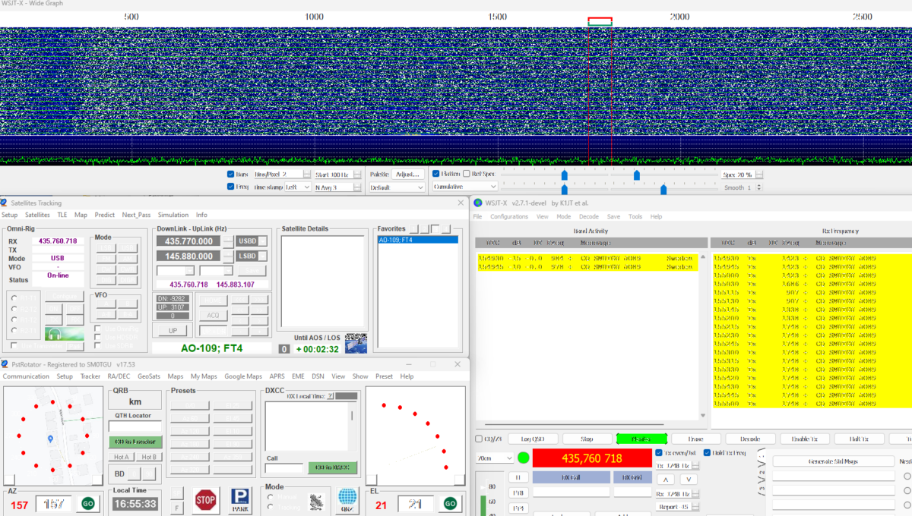
Task: Uncheck Tx even/1st option
Action: pos(659,453)
